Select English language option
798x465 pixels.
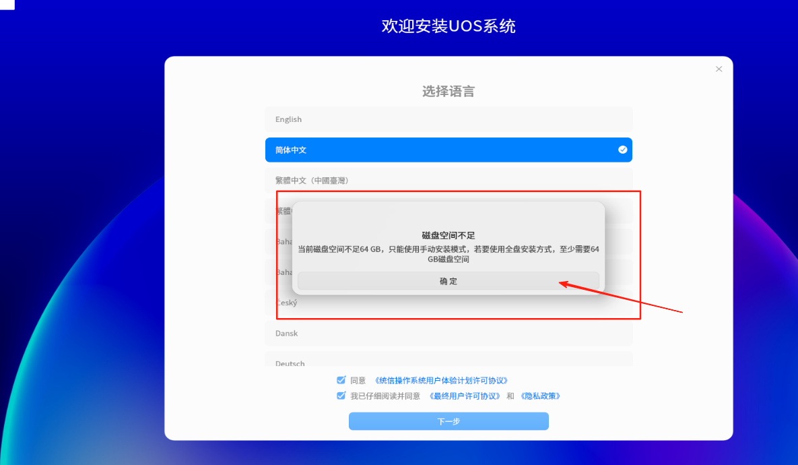tap(448, 119)
